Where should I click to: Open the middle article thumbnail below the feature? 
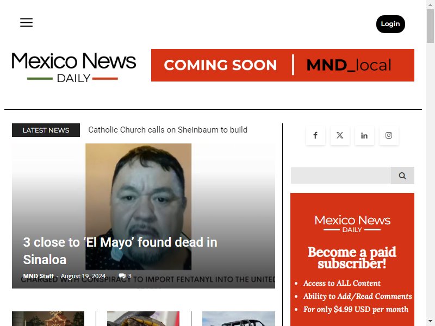[143, 318]
